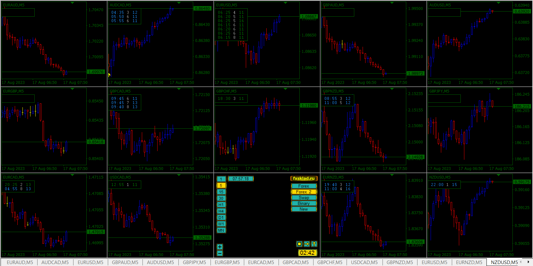
Task: Click the USDCAD,M5 chart title
Action: tap(120, 177)
